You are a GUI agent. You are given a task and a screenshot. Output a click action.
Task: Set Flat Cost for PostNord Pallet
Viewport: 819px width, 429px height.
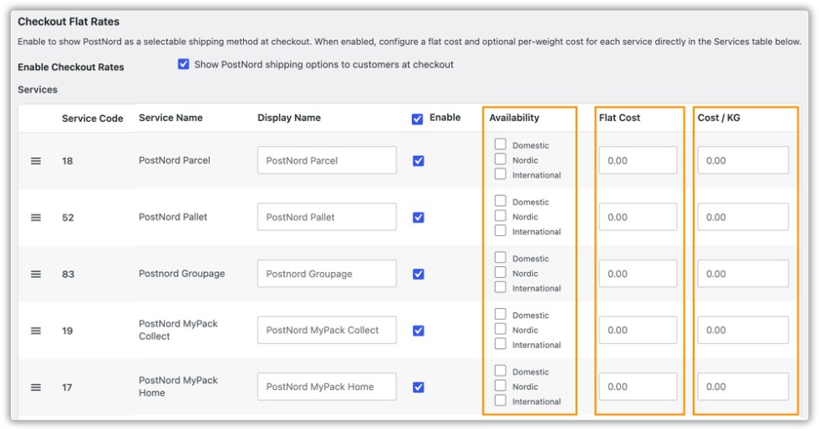(638, 217)
